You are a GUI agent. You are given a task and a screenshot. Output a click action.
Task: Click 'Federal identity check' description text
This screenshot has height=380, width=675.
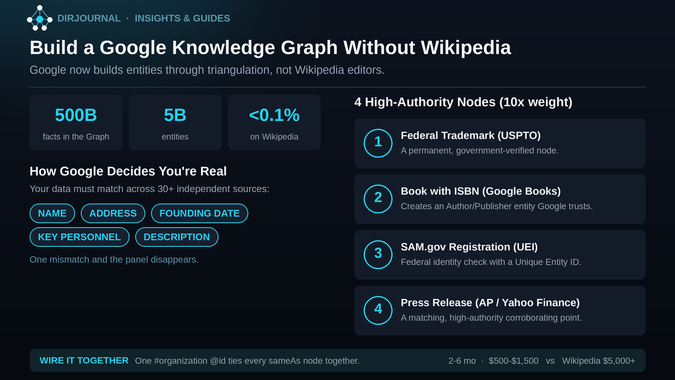[491, 262]
